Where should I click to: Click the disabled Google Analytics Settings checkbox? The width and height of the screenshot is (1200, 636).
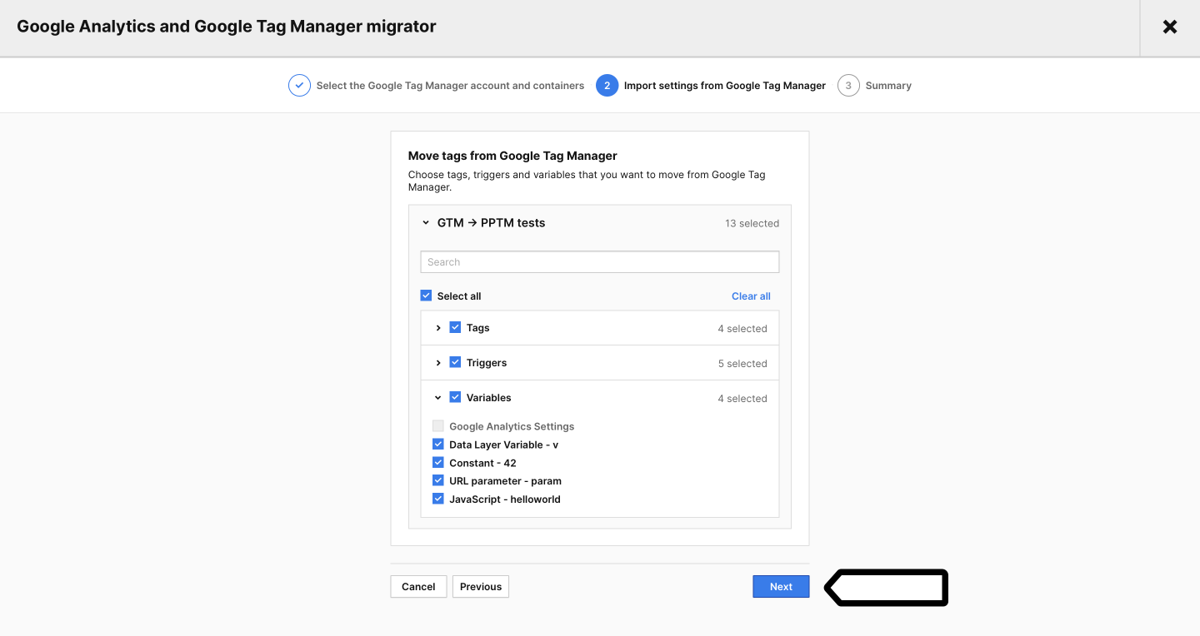click(x=438, y=425)
